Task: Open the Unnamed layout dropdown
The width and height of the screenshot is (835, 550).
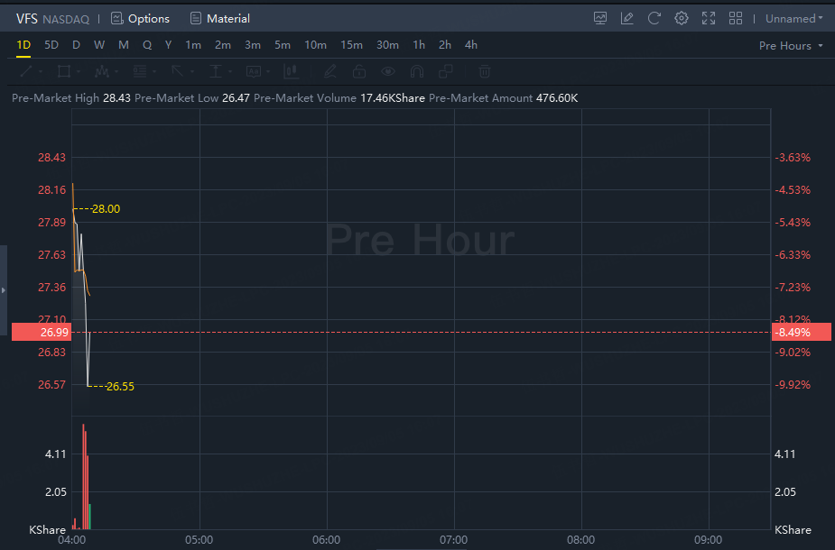Action: tap(794, 19)
